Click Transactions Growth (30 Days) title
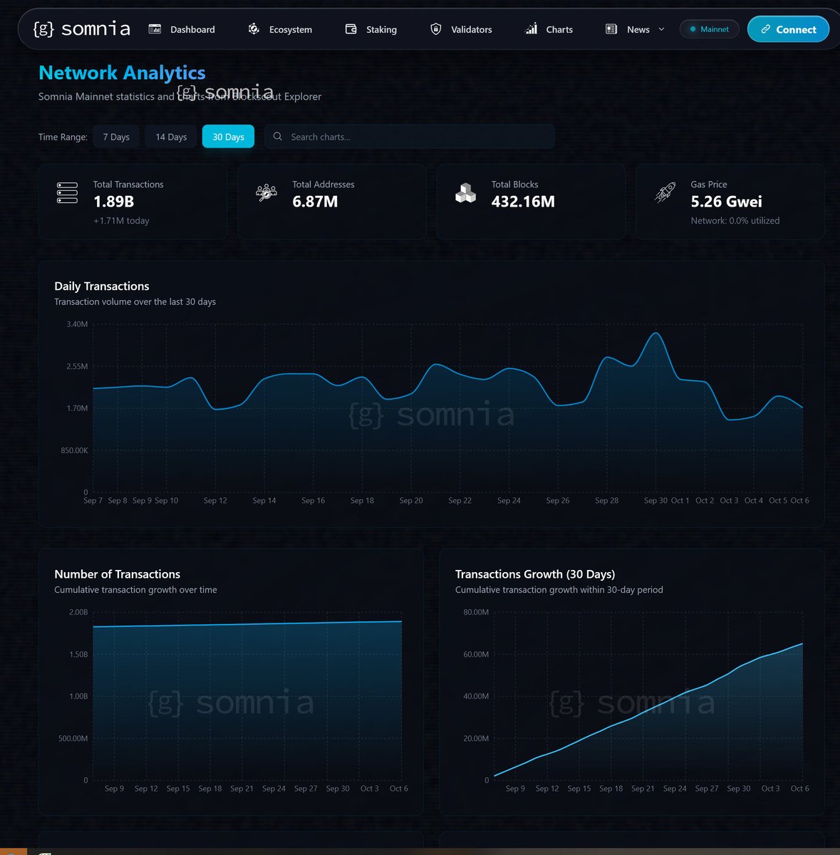This screenshot has height=855, width=840. [535, 574]
